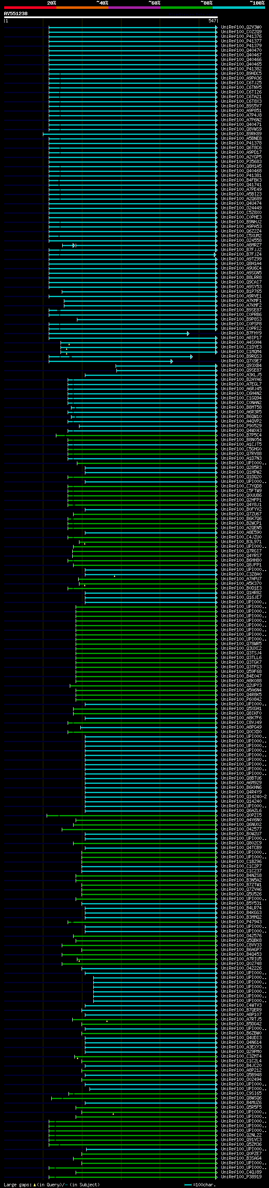Select hit label UniRef100_B9HDC5
Image resolution: width=269 pixels, height=1188 pixels.
coord(241,74)
